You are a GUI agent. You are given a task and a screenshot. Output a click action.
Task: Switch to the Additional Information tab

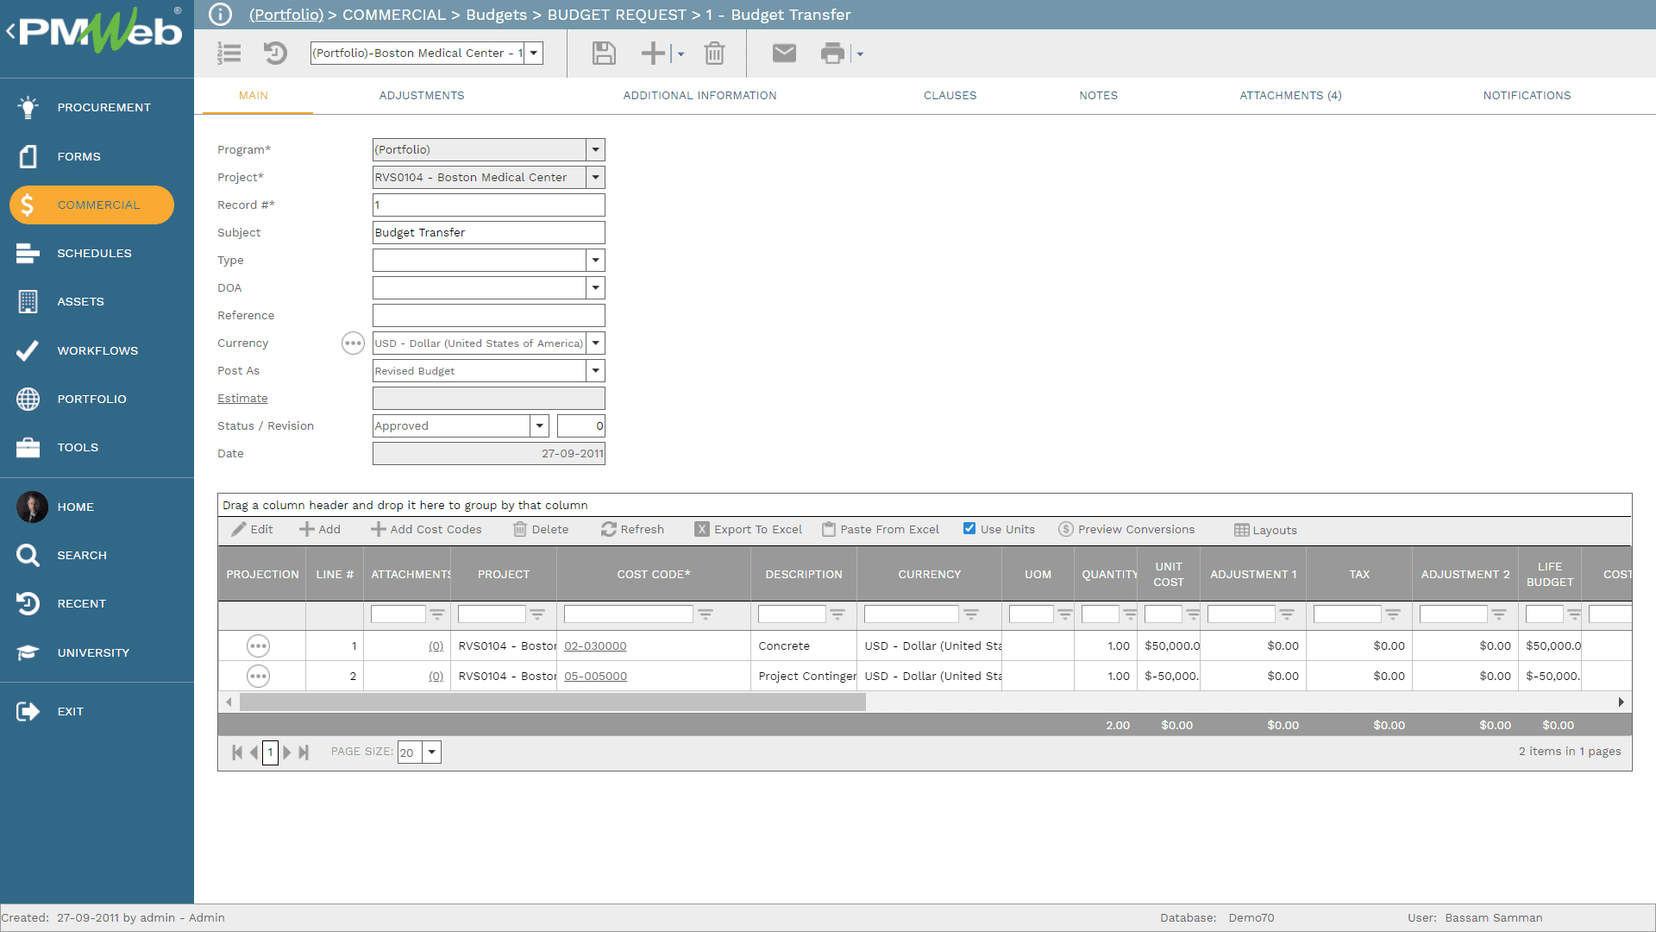click(700, 96)
